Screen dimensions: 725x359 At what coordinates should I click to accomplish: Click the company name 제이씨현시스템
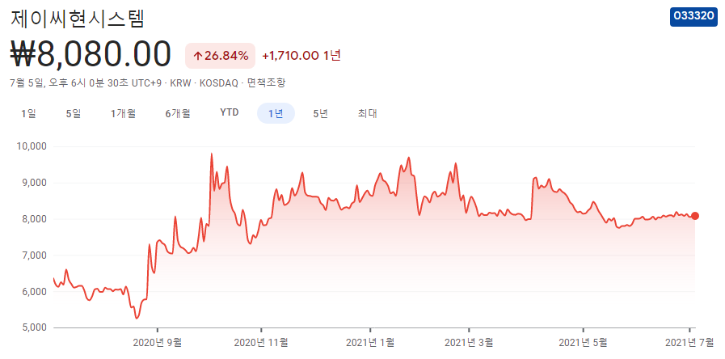[78, 19]
